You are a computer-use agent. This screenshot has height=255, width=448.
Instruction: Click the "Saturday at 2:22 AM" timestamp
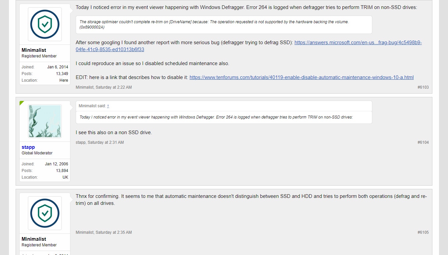point(114,87)
